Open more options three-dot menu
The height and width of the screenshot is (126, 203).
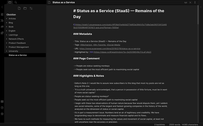(x=195, y=2)
